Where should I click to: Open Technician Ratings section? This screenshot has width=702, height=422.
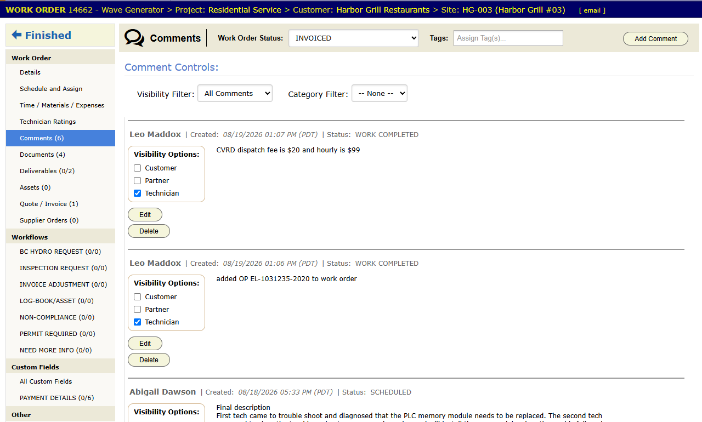pyautogui.click(x=60, y=122)
